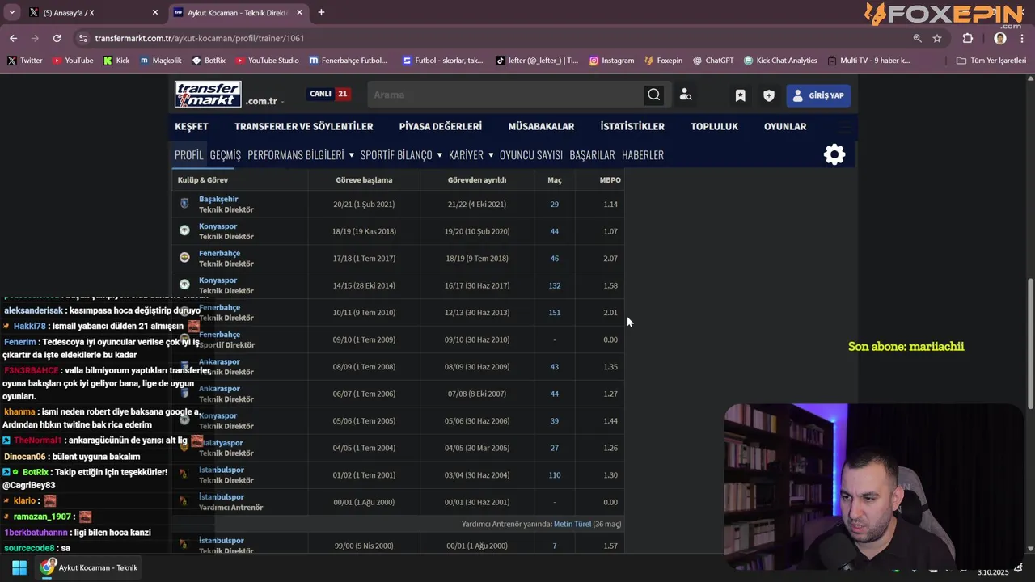This screenshot has height=582, width=1035.
Task: Open Windows Start menu
Action: point(19,567)
